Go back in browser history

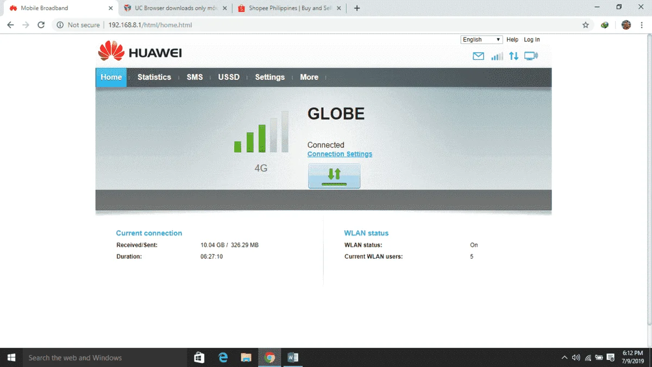[10, 25]
